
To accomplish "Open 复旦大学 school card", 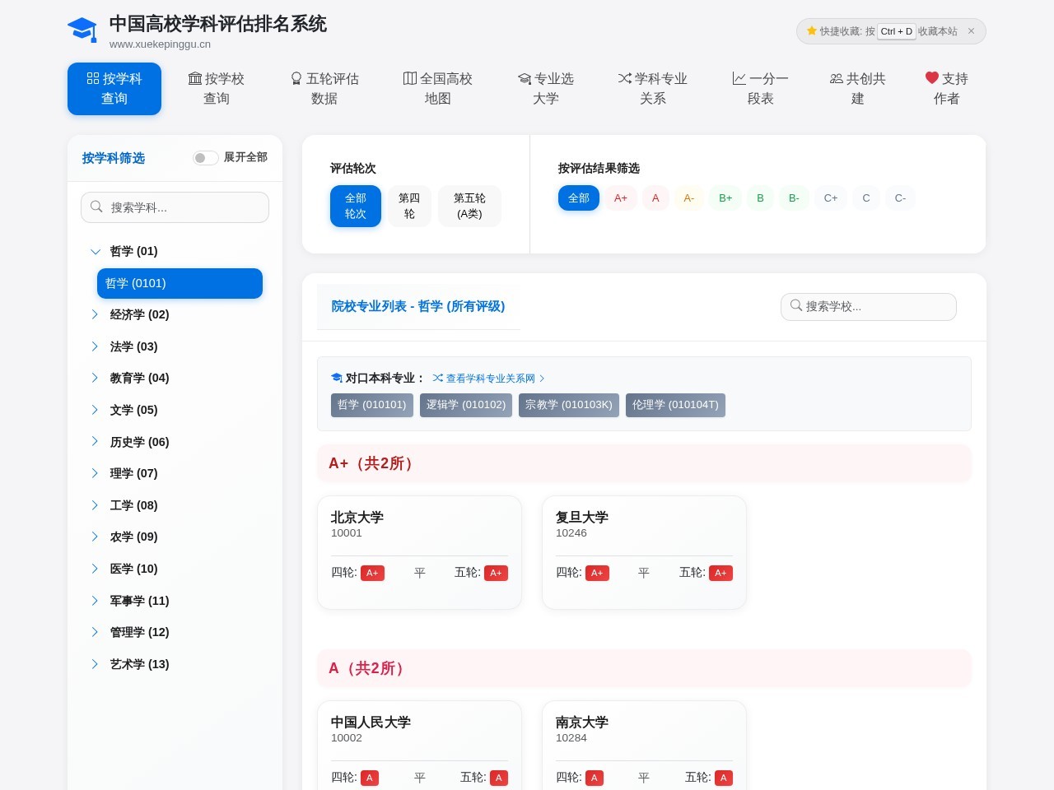I will tap(644, 552).
